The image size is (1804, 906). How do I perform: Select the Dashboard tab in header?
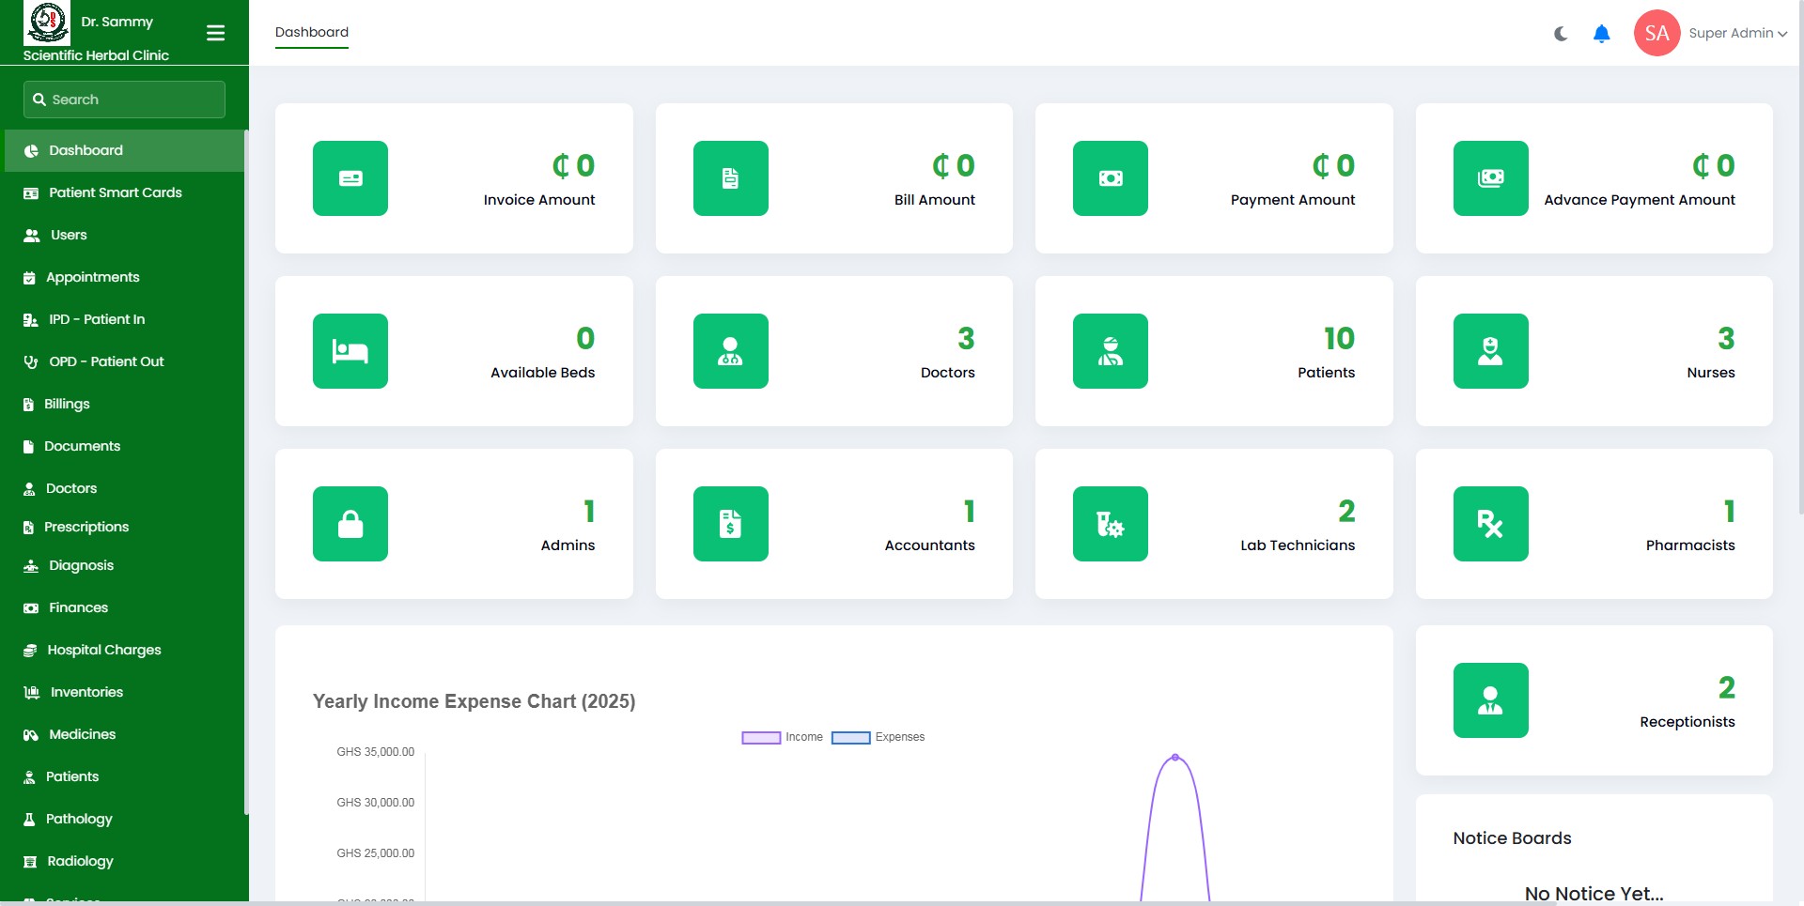pos(311,32)
